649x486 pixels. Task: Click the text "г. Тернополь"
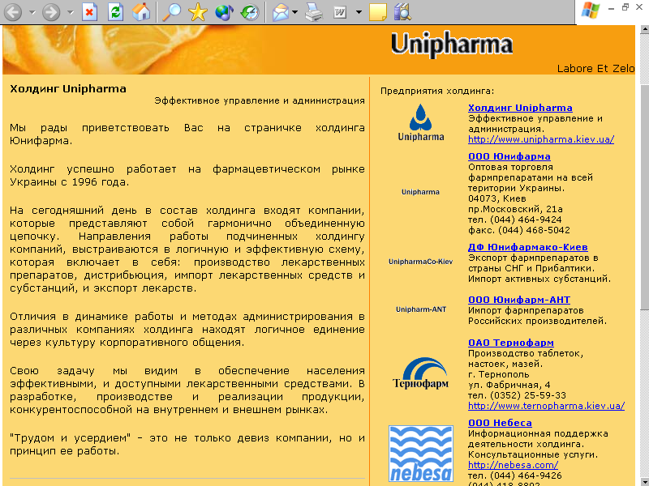click(x=499, y=375)
